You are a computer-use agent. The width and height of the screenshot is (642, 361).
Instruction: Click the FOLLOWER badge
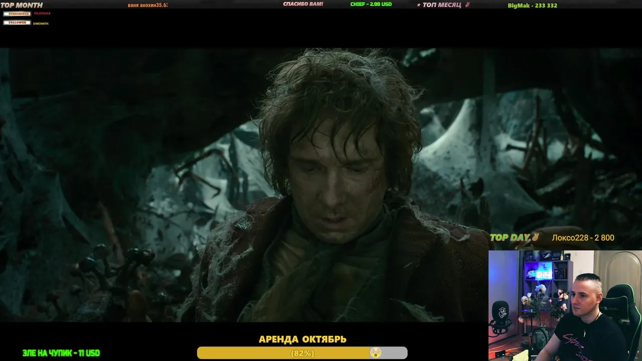point(17,23)
